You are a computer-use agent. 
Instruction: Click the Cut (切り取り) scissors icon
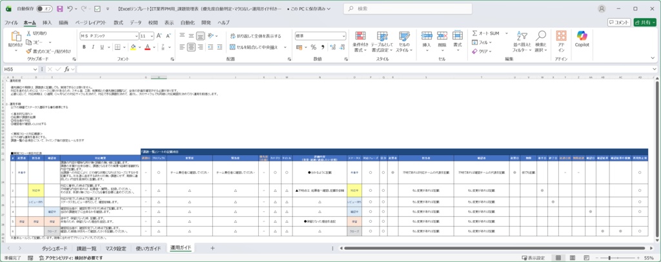29,33
